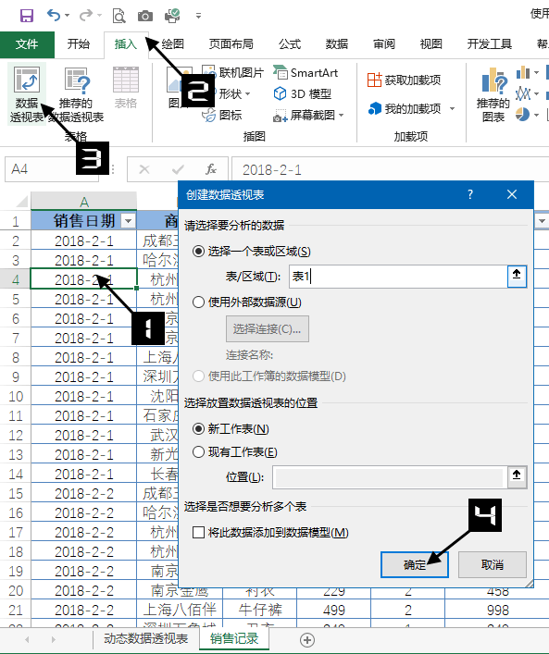Select 选择一个表或区域 radio option
549x654 pixels.
click(199, 252)
